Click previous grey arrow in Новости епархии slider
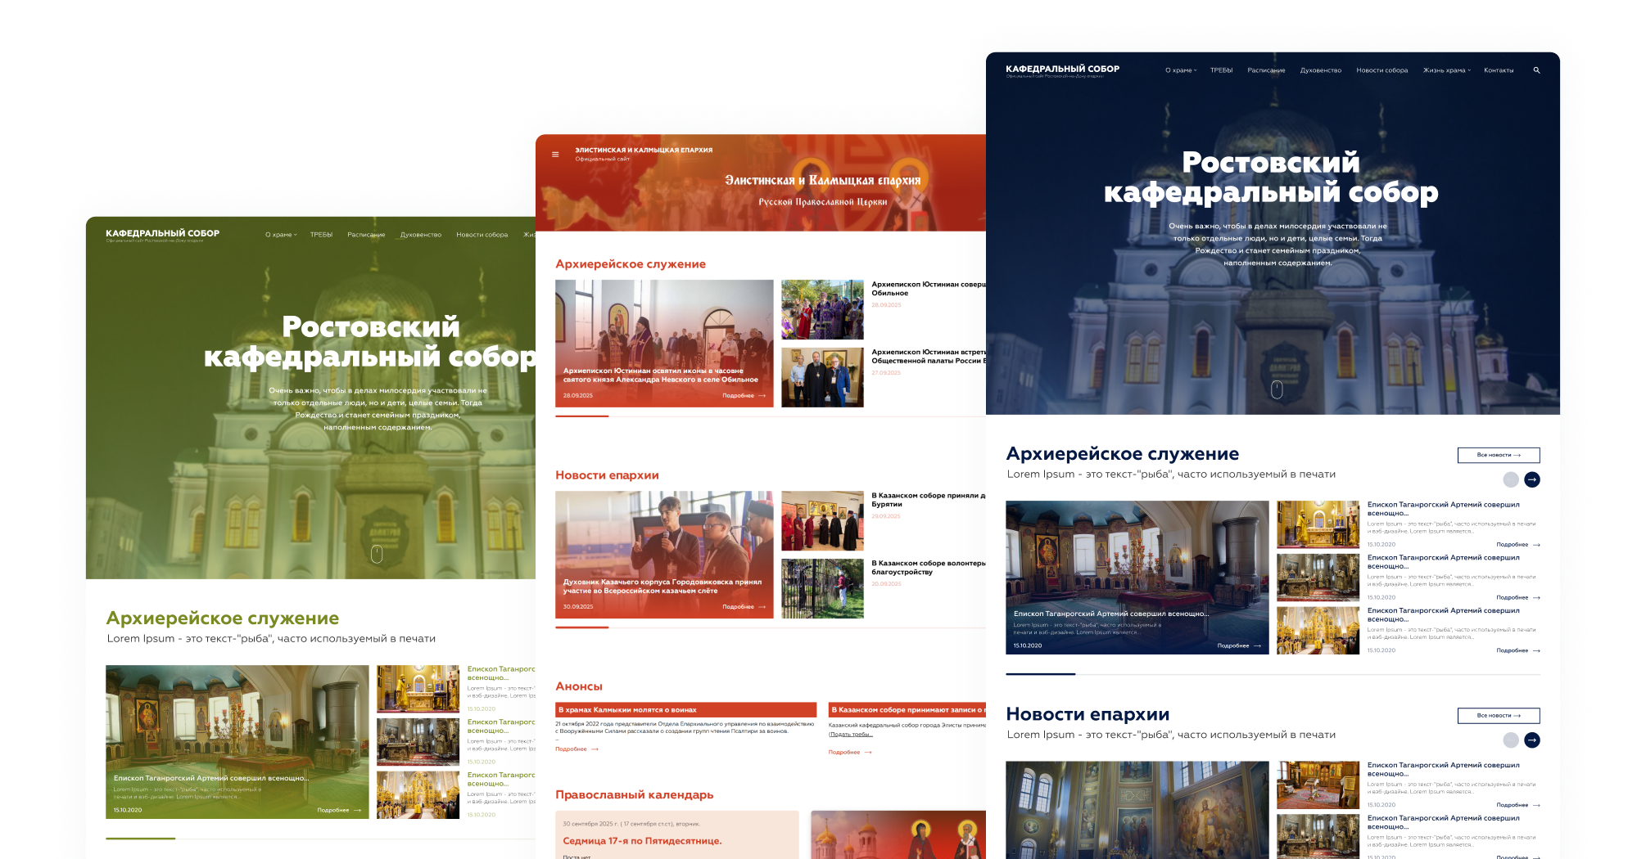Screen dimensions: 1646x859 pos(1511,740)
